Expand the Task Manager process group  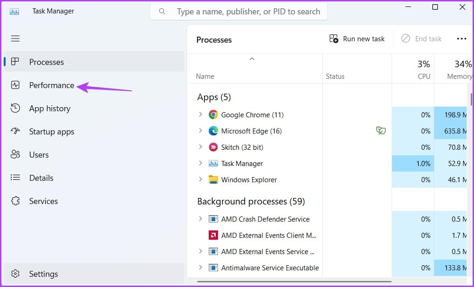200,163
